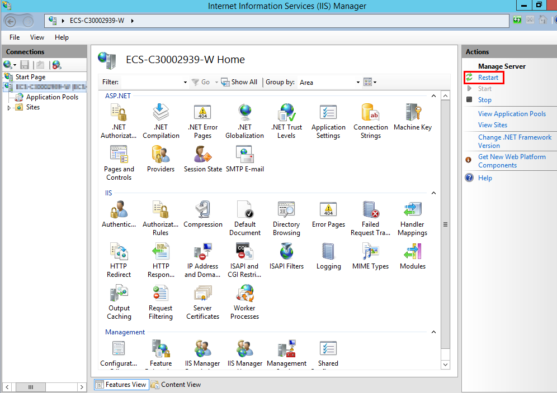Viewport: 557px width, 393px height.
Task: Open Shared Configuration feature
Action: [x=328, y=354]
